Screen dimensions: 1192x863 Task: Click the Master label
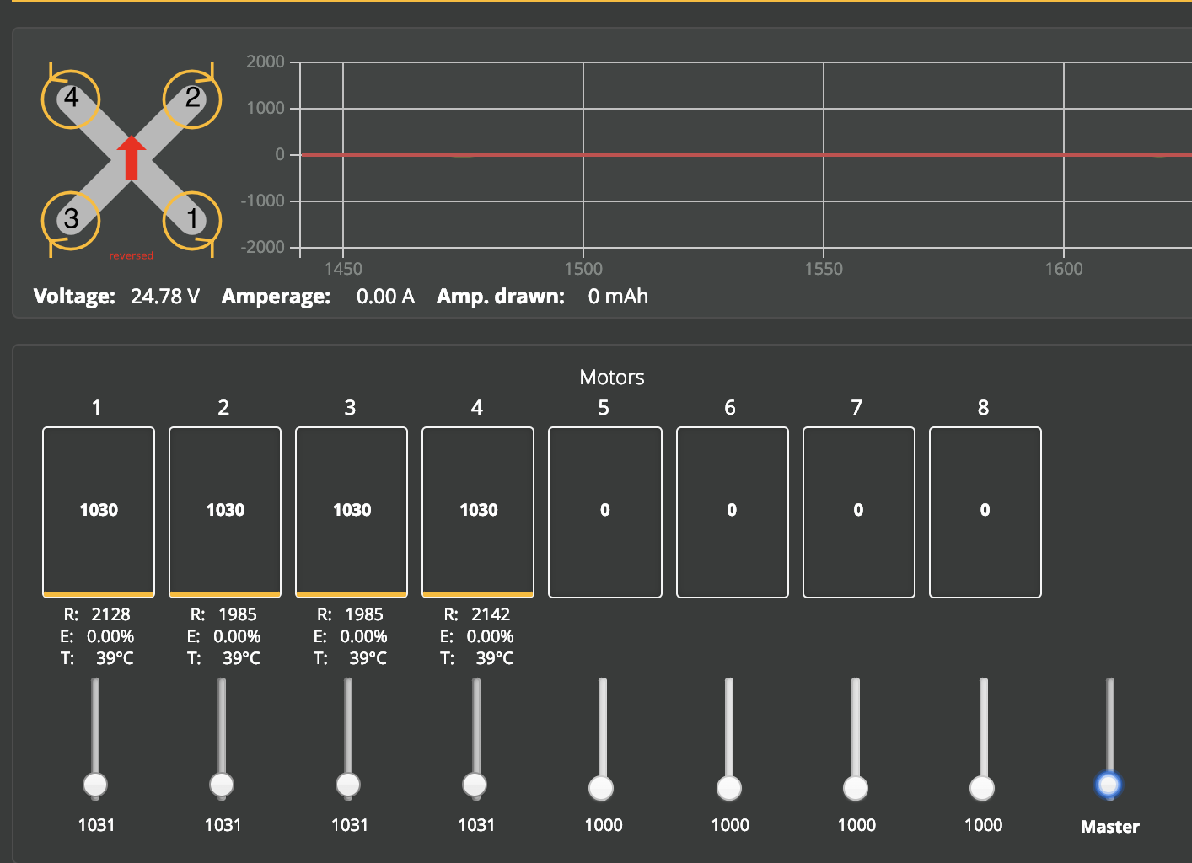(1110, 827)
